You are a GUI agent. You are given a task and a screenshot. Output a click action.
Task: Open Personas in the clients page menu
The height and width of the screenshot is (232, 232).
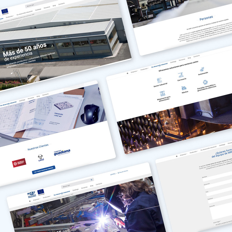pyautogui.click(x=31, y=98)
